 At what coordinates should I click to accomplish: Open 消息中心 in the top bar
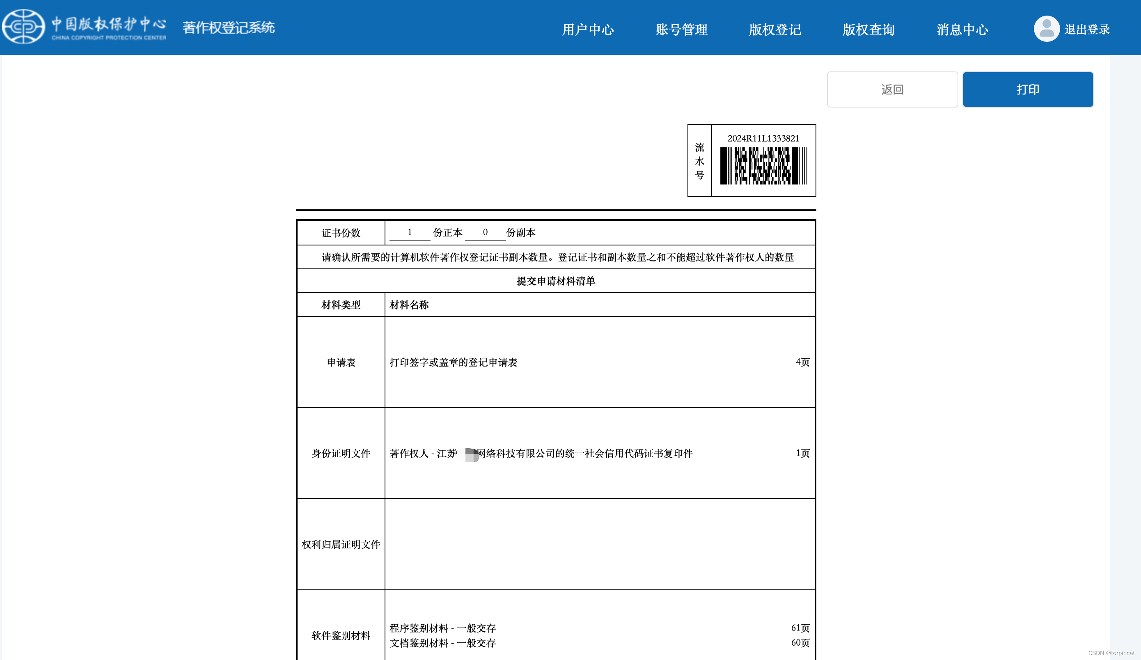(962, 30)
